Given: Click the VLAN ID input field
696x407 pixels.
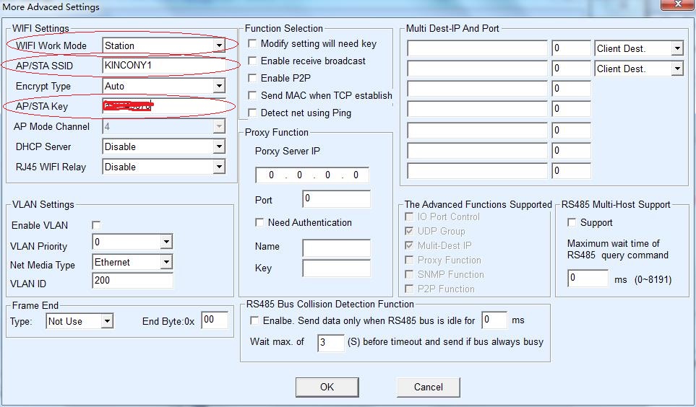Looking at the screenshot, I should click(x=132, y=280).
